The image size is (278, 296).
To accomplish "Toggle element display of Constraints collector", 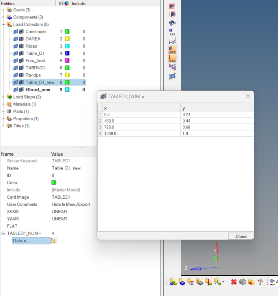I will pyautogui.click(x=21, y=32).
